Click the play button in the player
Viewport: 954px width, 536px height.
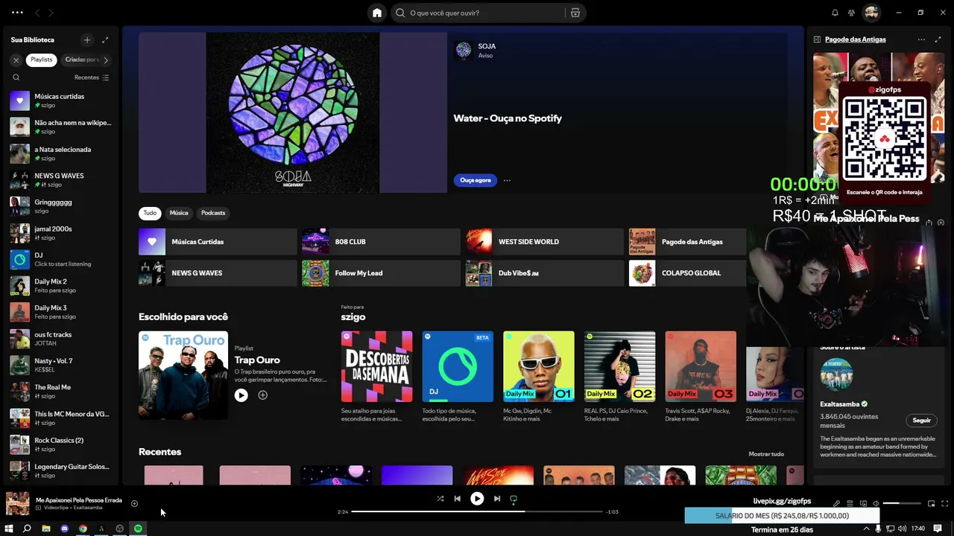coord(477,499)
